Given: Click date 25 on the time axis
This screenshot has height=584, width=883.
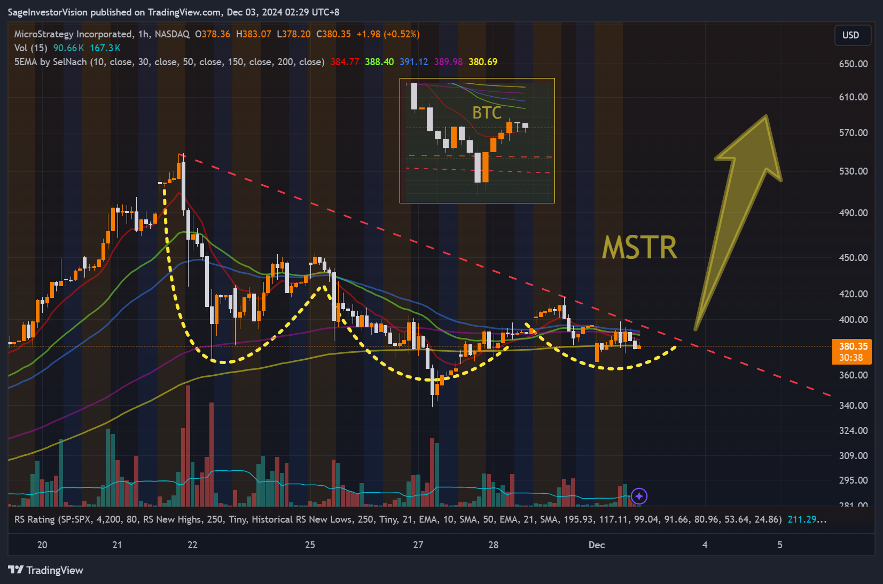Looking at the screenshot, I should (x=310, y=545).
